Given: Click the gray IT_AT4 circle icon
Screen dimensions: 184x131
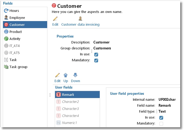Looking at the screenshot, I should pyautogui.click(x=6, y=46).
